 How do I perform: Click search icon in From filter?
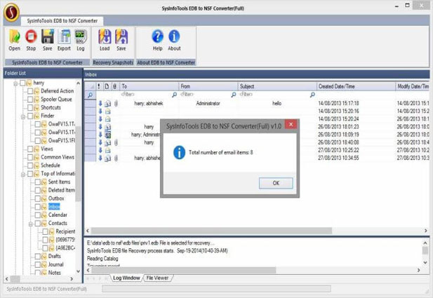(x=234, y=95)
